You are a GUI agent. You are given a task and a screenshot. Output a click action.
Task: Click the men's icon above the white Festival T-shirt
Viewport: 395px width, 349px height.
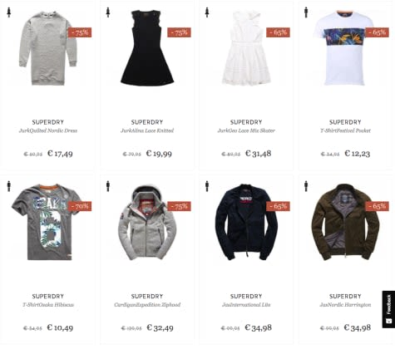[x=306, y=12]
